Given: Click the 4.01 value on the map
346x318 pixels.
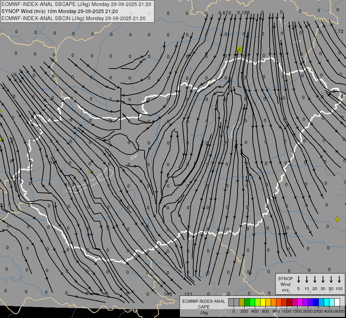Looking at the screenshot, I should pos(224,34).
